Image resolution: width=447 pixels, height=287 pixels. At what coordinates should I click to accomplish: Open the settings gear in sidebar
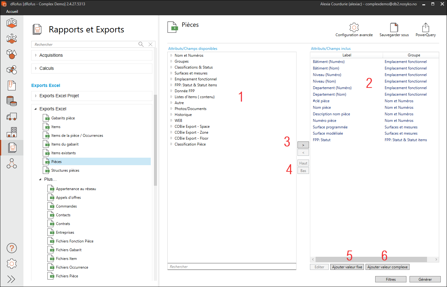pos(12,264)
